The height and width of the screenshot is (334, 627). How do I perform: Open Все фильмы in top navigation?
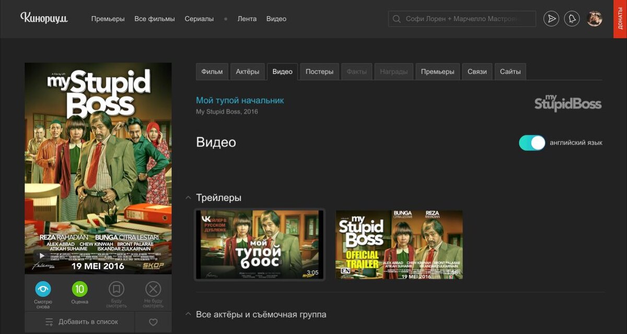155,19
